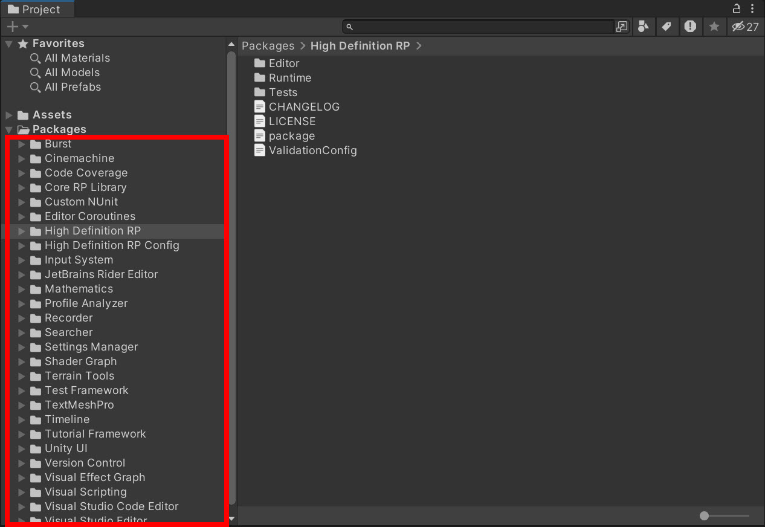Expand the Input System package arrow
This screenshot has height=527, width=765.
coord(22,260)
